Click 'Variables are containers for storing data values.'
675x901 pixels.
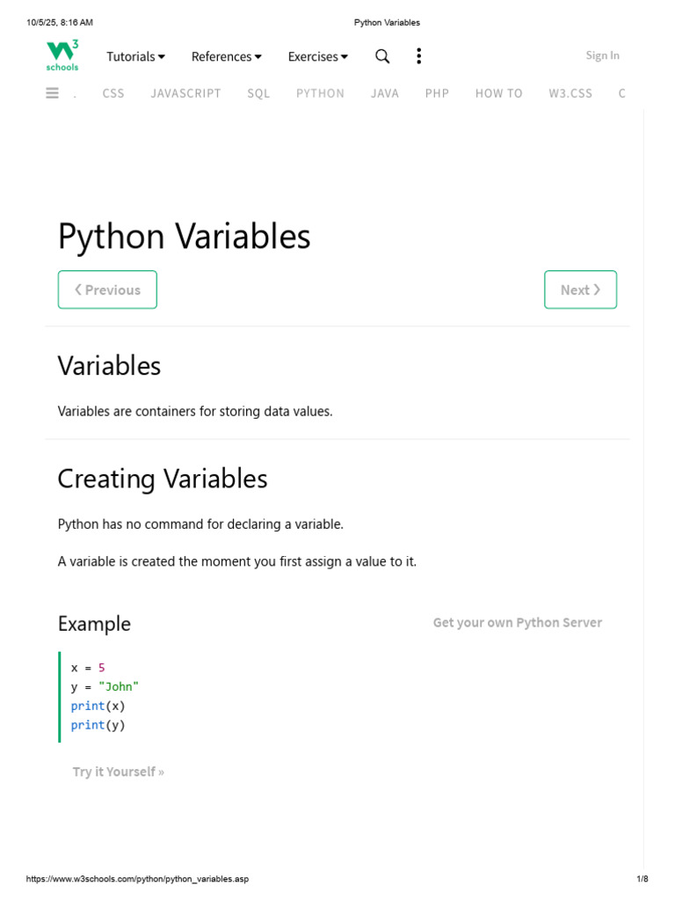(195, 412)
